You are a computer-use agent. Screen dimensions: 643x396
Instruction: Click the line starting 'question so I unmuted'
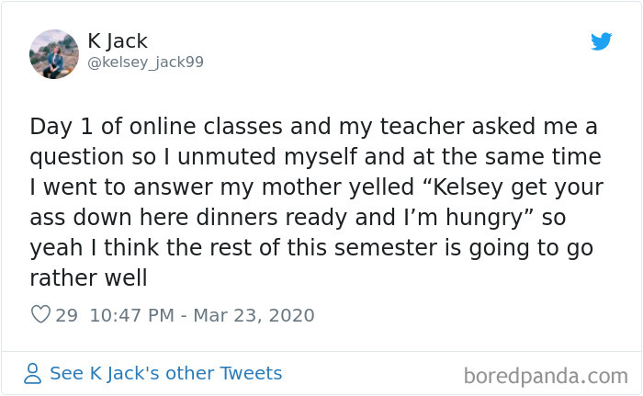pyautogui.click(x=315, y=156)
